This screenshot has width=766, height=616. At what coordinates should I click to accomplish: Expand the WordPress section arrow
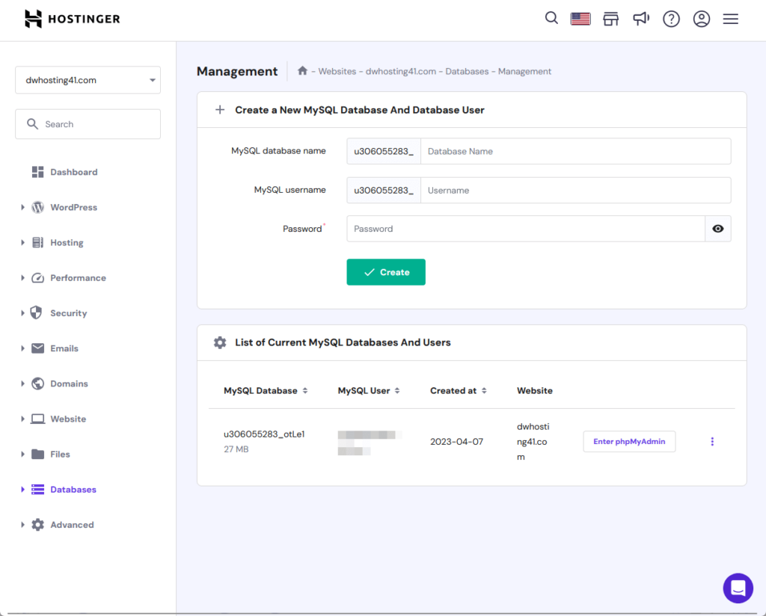click(x=22, y=207)
